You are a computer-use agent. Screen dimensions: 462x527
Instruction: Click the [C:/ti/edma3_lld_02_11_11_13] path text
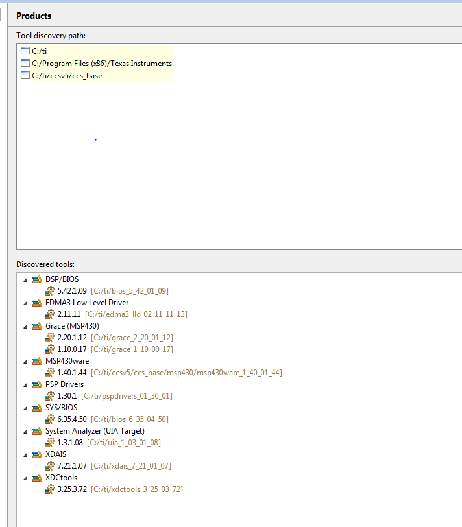(136, 314)
